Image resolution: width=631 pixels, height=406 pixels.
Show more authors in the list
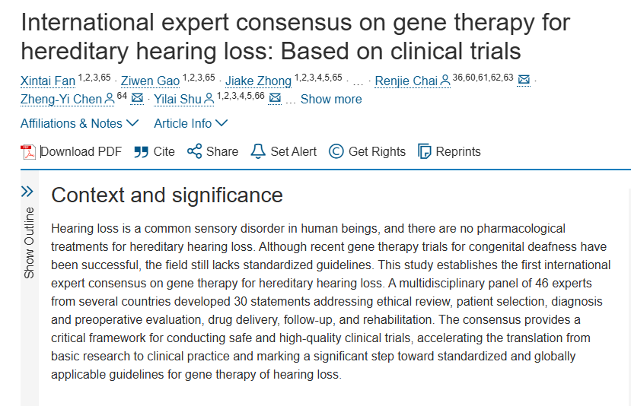331,99
